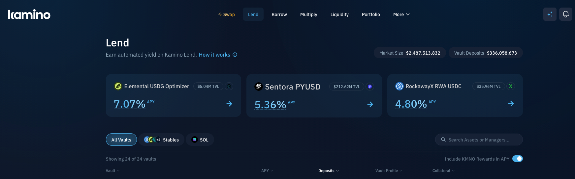The height and width of the screenshot is (179, 575).
Task: Click the 4.80% APY value
Action: (411, 104)
